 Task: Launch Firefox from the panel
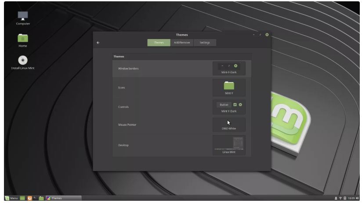[29, 198]
